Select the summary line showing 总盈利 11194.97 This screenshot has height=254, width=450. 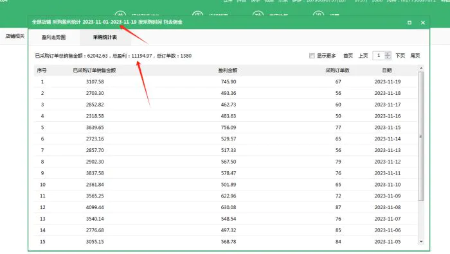point(113,56)
